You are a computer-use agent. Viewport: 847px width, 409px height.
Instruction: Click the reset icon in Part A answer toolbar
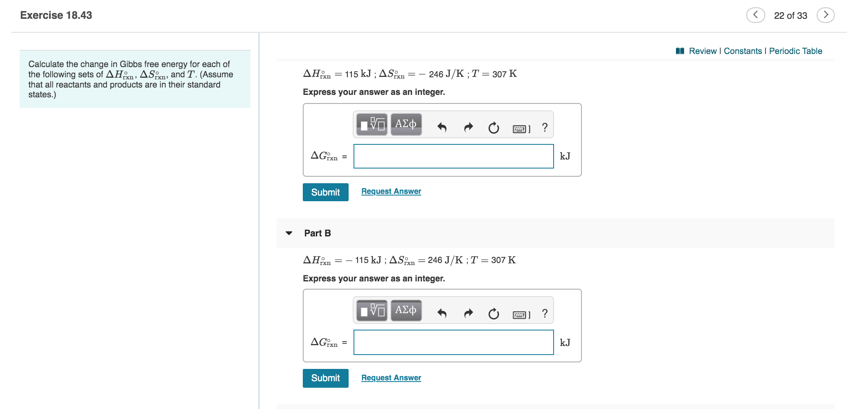point(493,127)
